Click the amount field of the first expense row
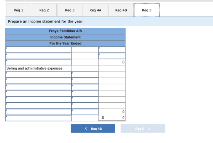This screenshot has width=213, height=143. [x=85, y=75]
